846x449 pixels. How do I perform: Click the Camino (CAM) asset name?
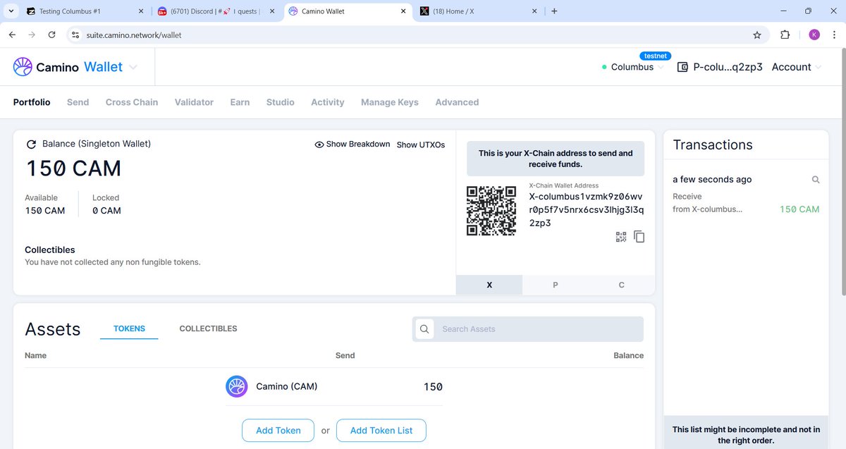(287, 386)
